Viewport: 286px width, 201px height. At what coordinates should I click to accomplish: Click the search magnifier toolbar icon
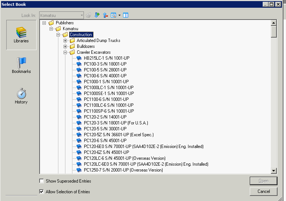pos(113,15)
